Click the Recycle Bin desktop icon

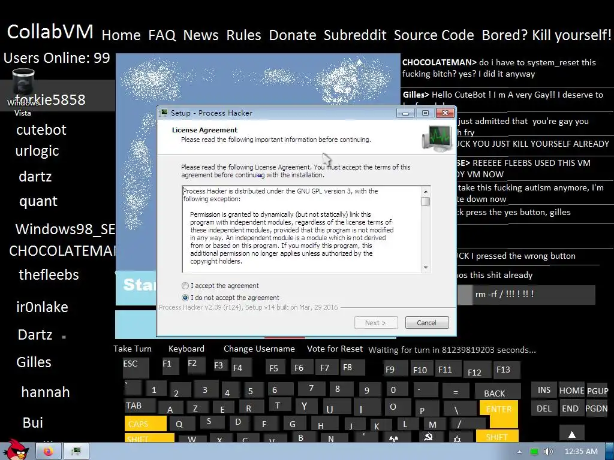[23, 92]
